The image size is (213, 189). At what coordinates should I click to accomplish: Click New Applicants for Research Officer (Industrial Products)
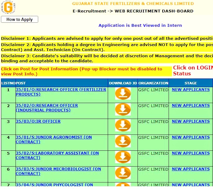click(x=191, y=106)
